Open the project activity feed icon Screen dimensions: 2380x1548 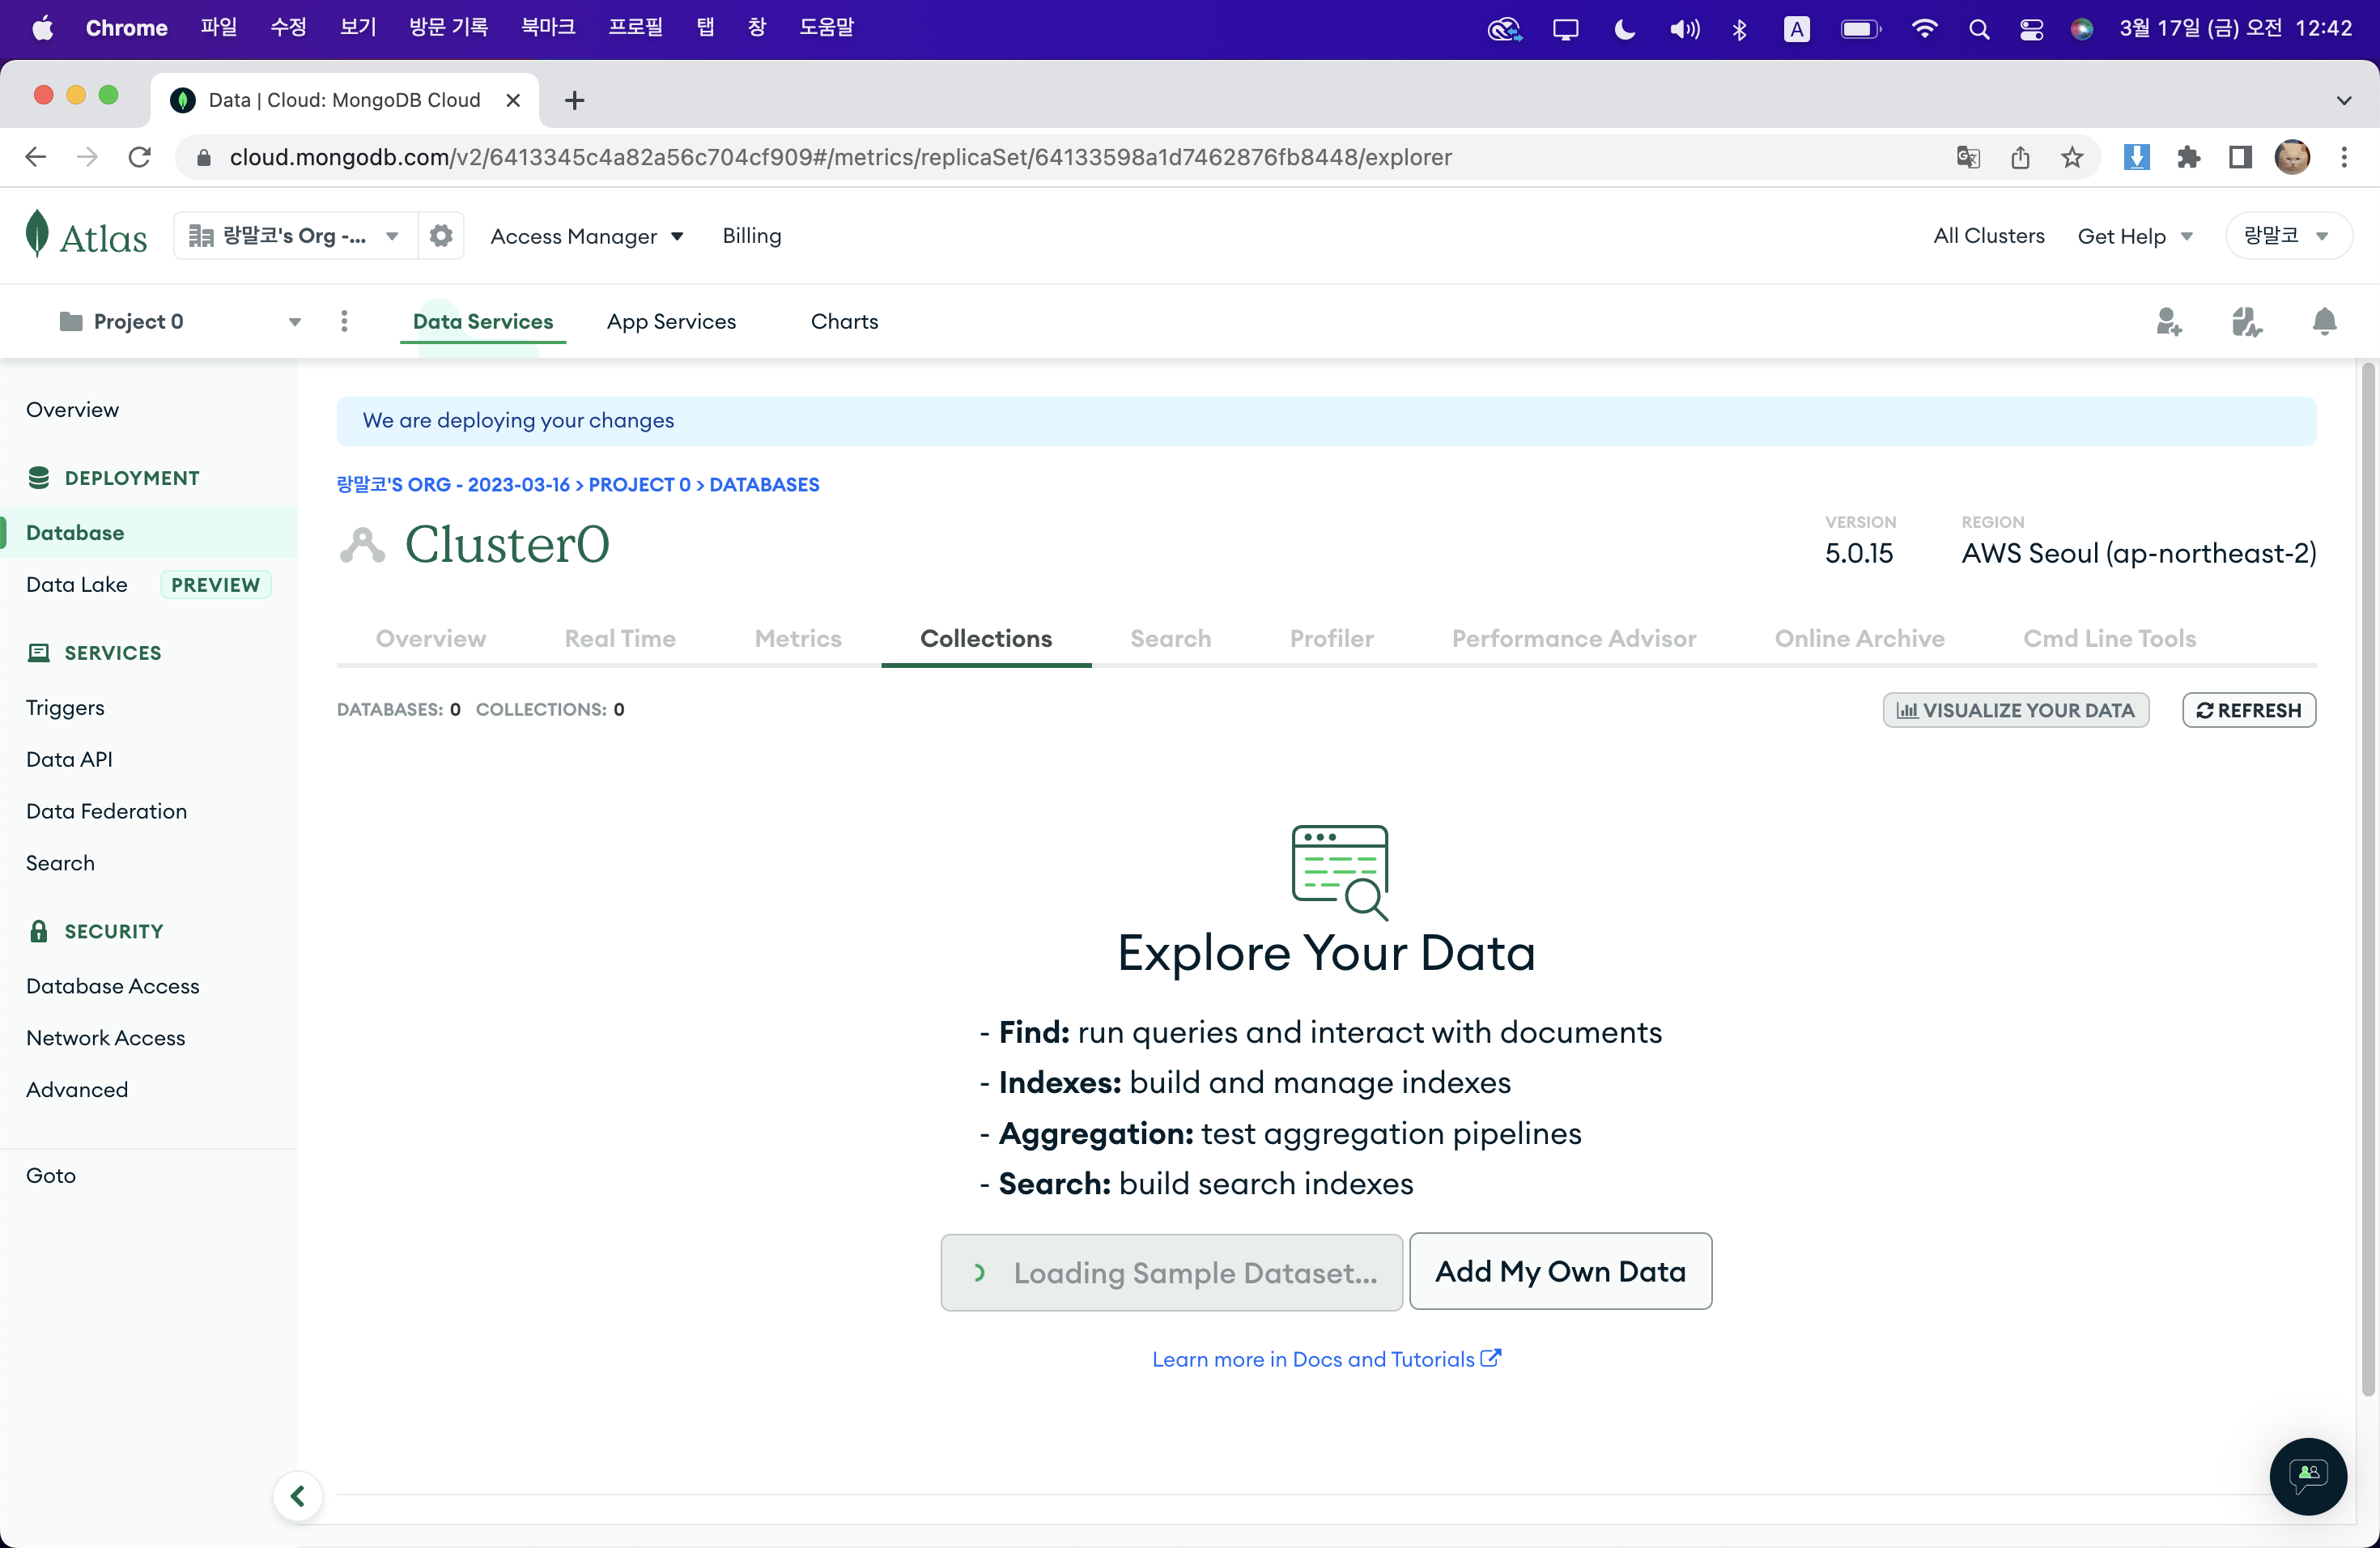2247,322
